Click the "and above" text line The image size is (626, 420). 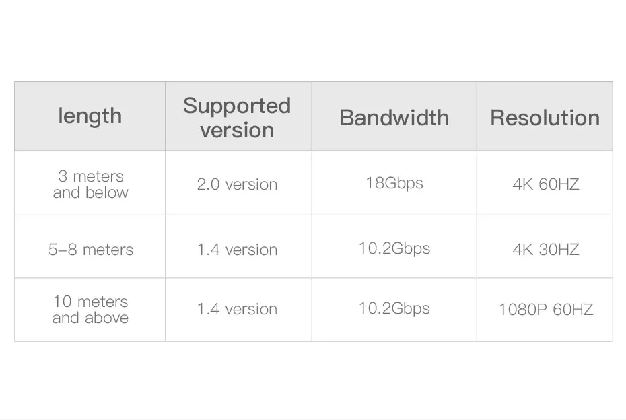[x=90, y=318]
